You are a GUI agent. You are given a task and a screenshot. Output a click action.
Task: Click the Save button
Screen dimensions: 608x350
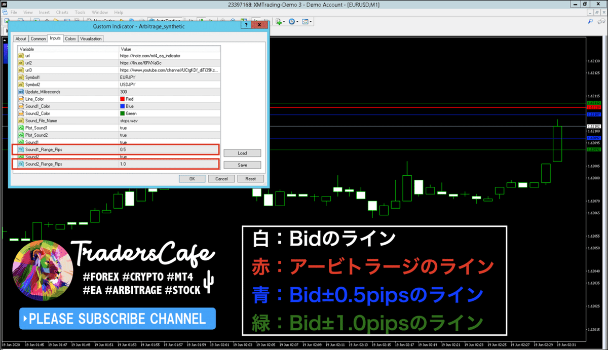242,165
